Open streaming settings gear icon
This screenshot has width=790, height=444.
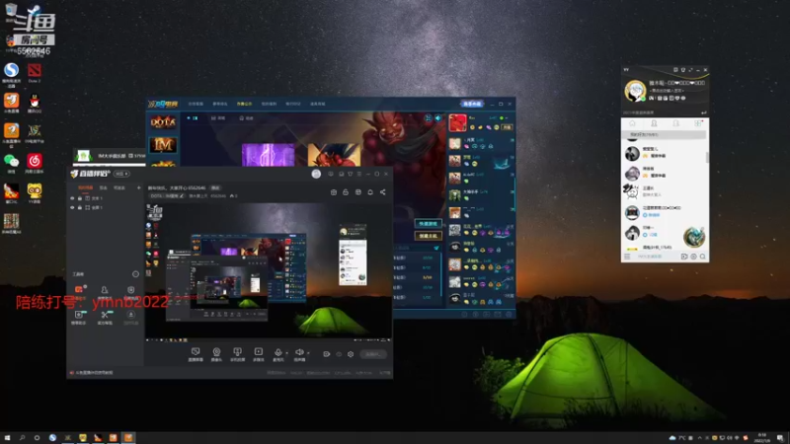tap(351, 354)
